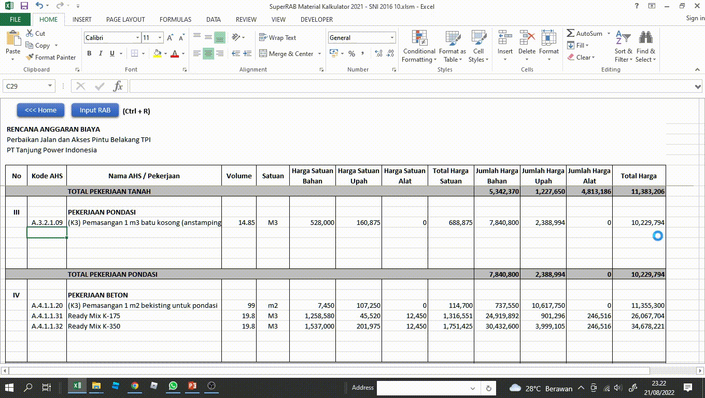Image resolution: width=705 pixels, height=398 pixels.
Task: Toggle Italic text formatting
Action: [x=100, y=53]
